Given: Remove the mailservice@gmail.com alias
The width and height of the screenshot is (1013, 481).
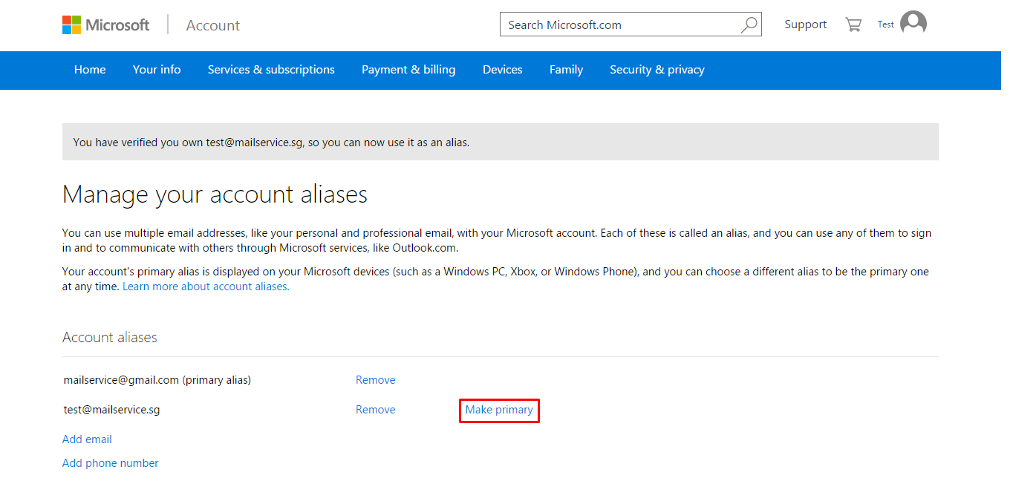Looking at the screenshot, I should click(x=376, y=380).
